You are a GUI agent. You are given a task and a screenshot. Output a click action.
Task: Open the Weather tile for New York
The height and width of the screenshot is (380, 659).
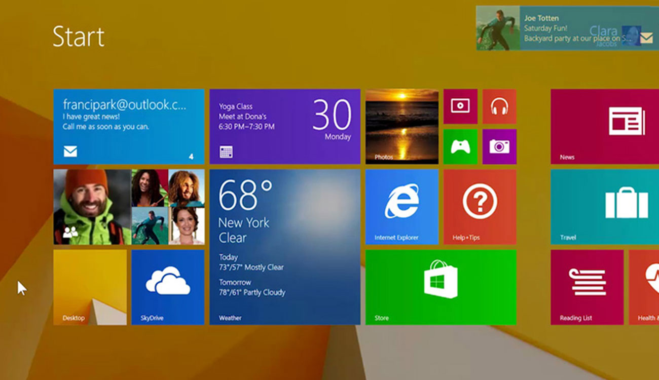click(285, 247)
